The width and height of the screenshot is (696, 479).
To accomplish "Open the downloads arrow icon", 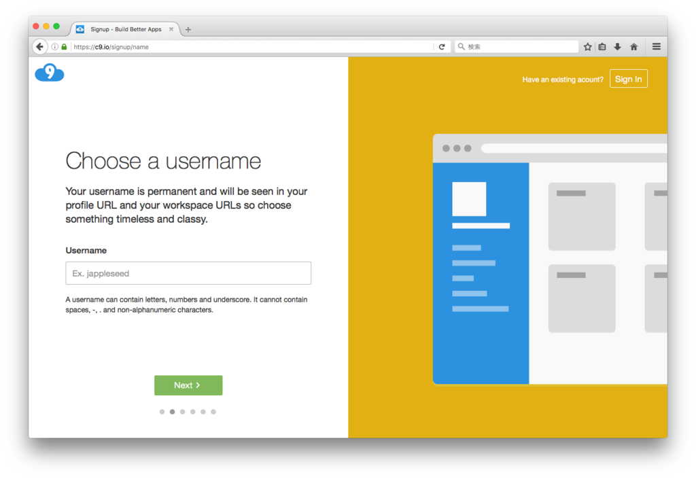I will click(617, 47).
